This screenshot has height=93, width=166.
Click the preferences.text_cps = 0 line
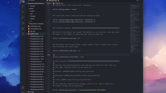coord(66,38)
